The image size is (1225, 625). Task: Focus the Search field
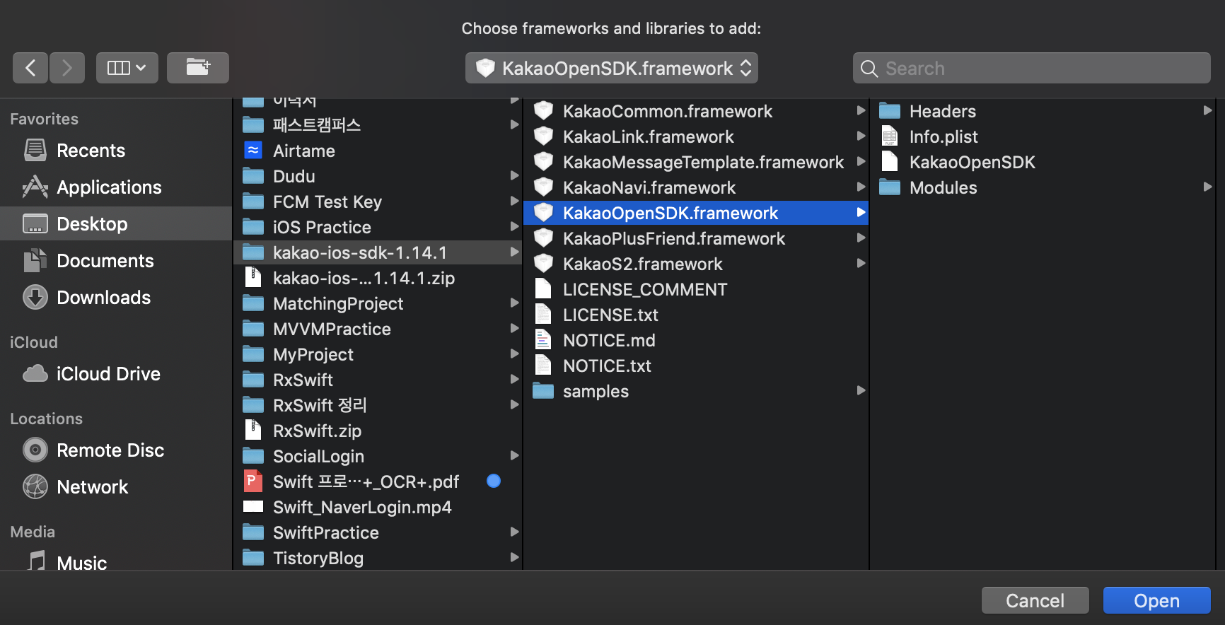pos(1031,68)
